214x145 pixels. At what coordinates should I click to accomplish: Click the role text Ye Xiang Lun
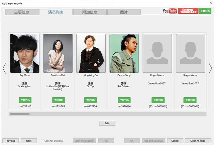click(x=24, y=86)
